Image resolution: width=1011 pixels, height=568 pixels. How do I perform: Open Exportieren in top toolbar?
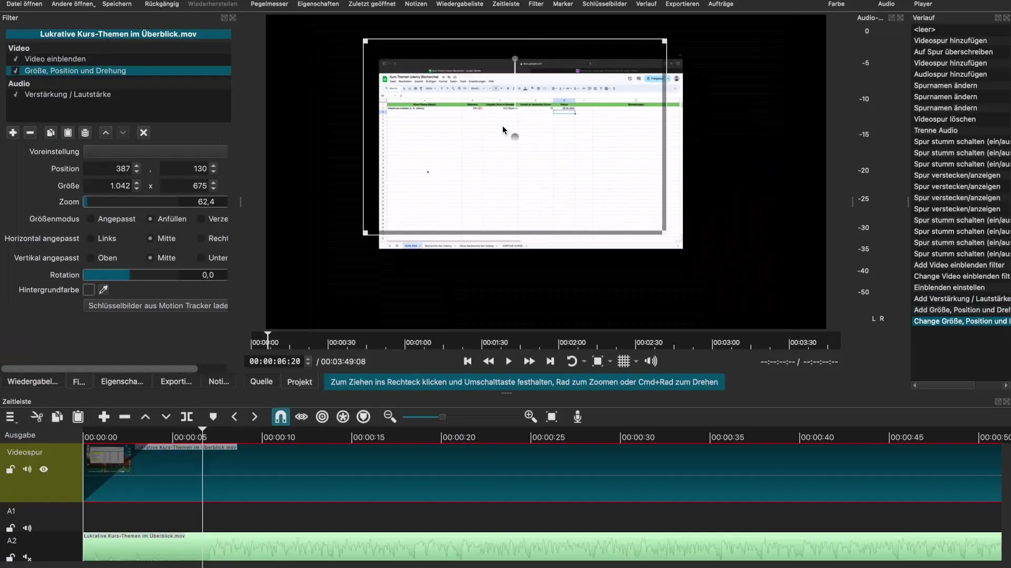682,4
